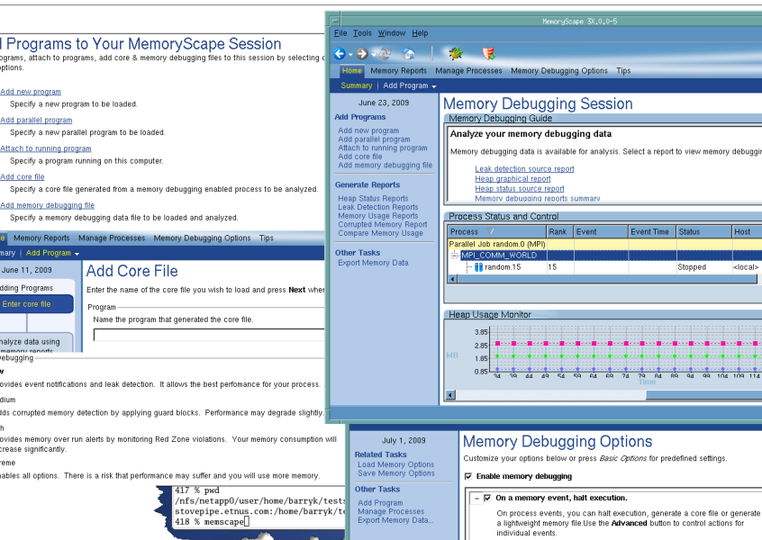Collapse the halt execution section with minus button
The width and height of the screenshot is (762, 540).
[475, 498]
